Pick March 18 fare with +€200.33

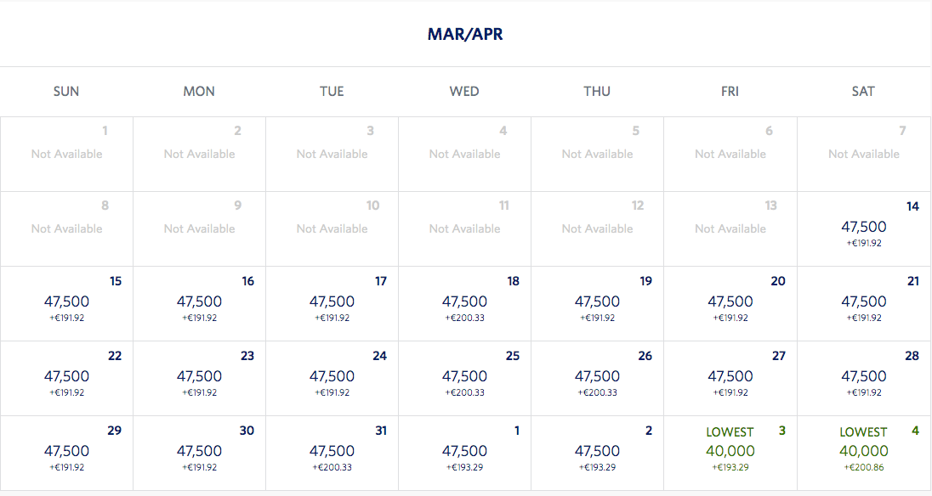[x=464, y=302]
